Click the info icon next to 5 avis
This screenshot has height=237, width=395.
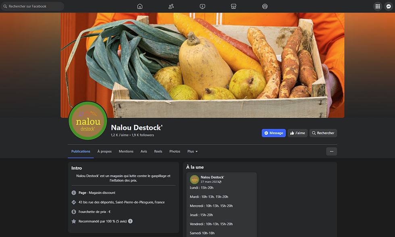(x=130, y=221)
